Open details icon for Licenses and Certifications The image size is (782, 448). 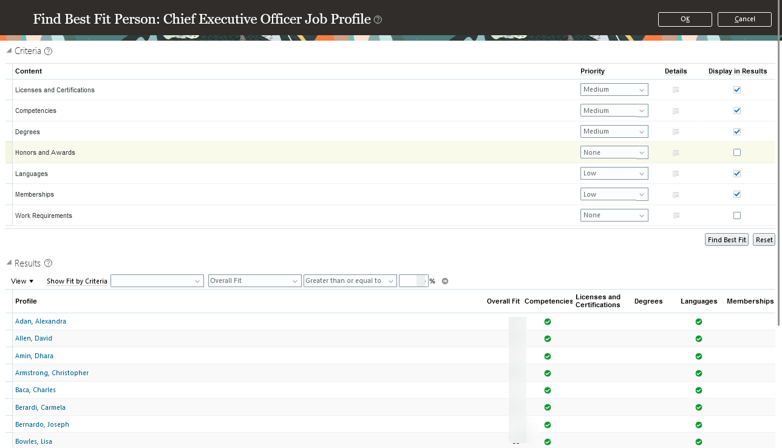pos(676,90)
